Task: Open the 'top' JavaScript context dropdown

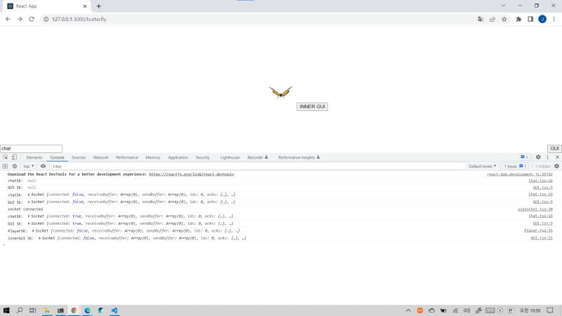Action: pos(28,166)
